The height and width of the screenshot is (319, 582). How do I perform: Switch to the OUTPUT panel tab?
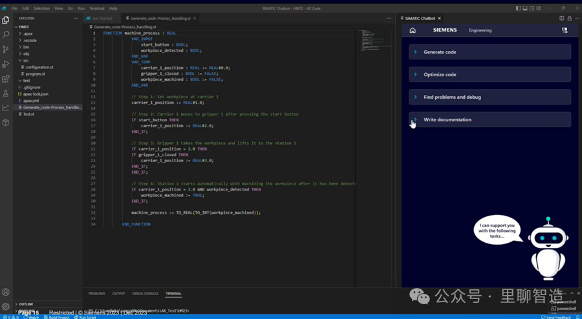click(119, 293)
